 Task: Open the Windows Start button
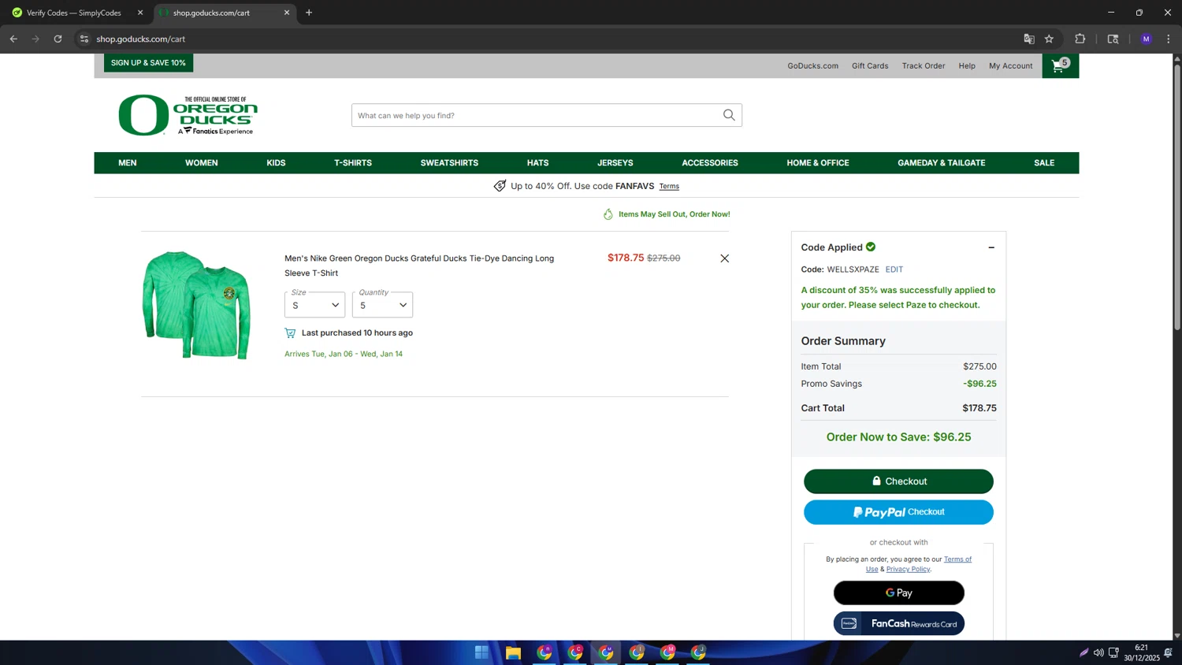[481, 652]
